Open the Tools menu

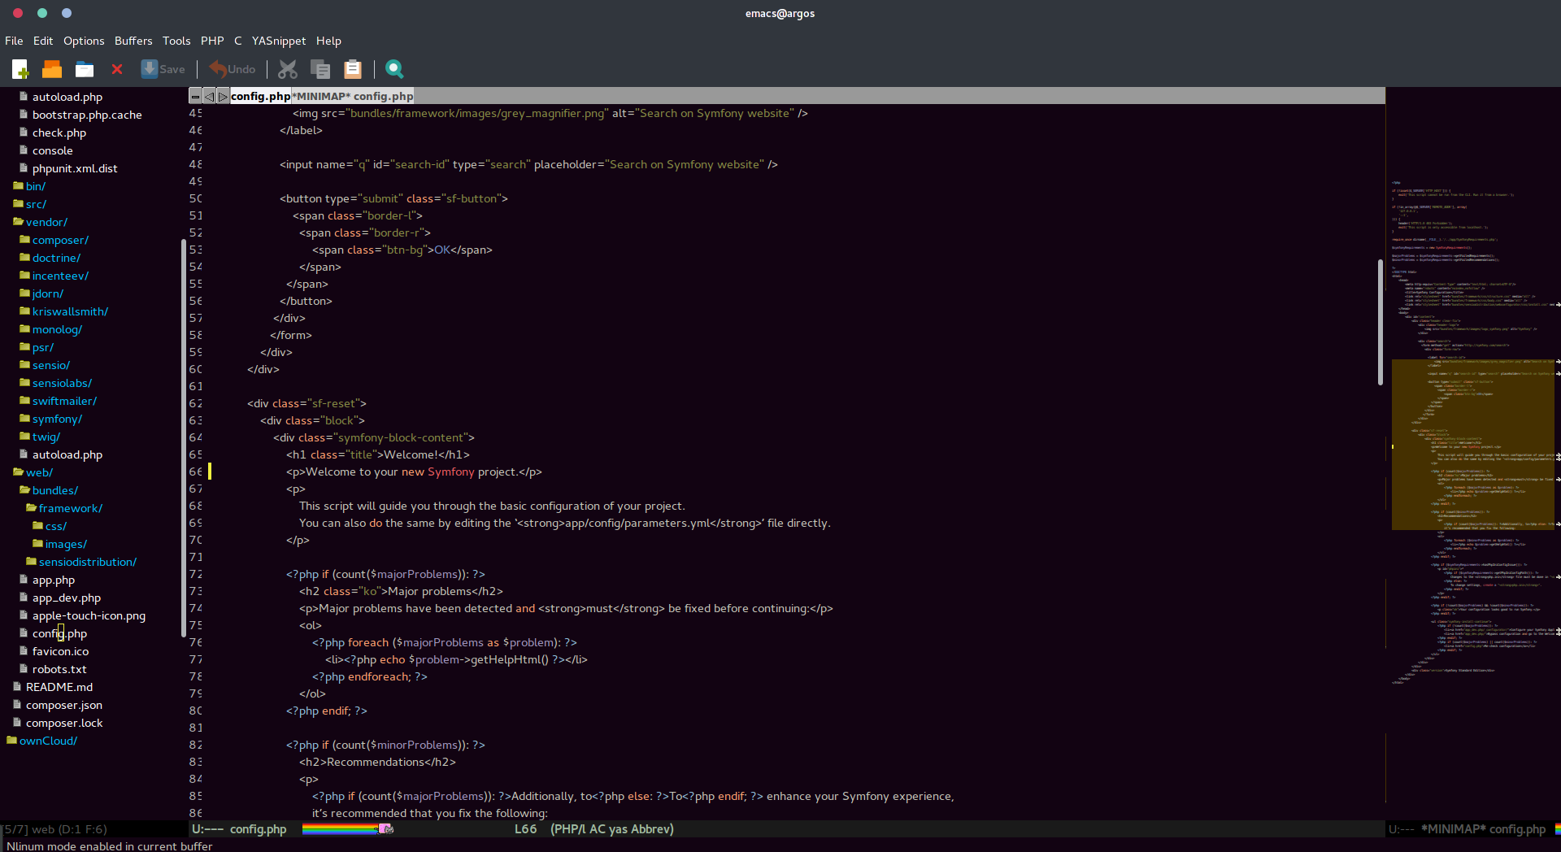[176, 41]
